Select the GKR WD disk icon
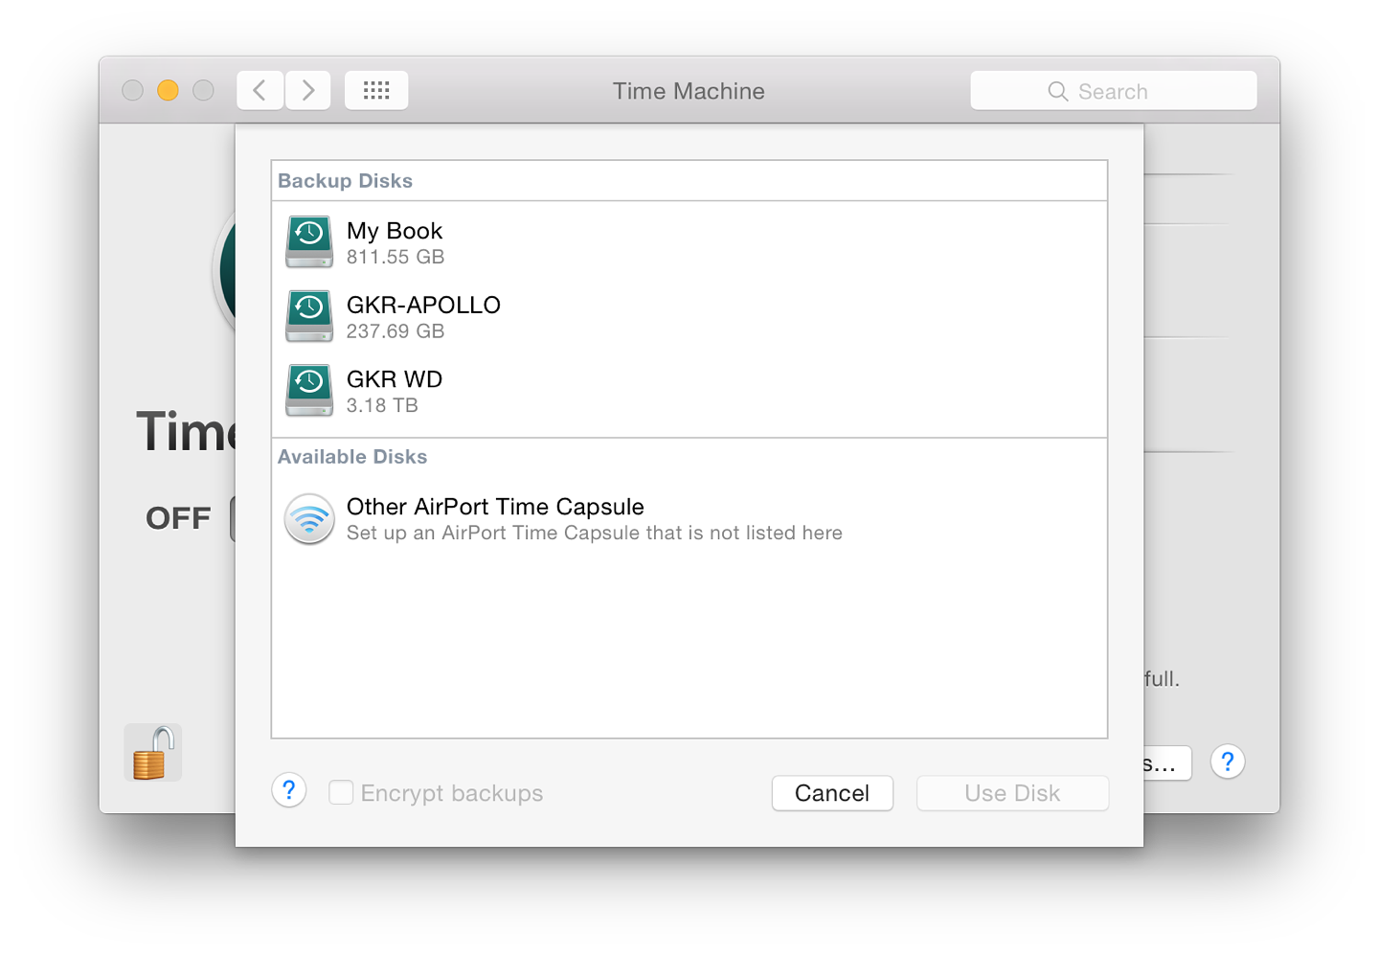The image size is (1379, 955). (x=309, y=390)
